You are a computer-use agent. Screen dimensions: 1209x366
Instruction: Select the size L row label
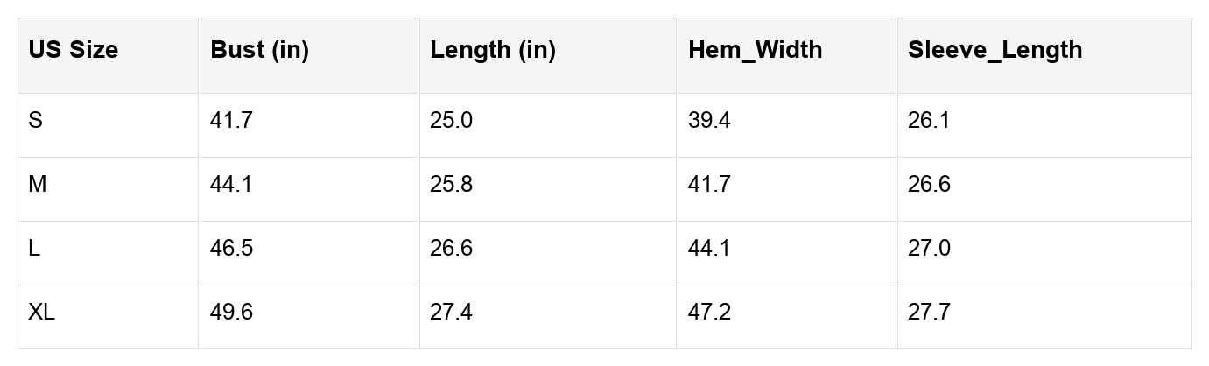[34, 249]
